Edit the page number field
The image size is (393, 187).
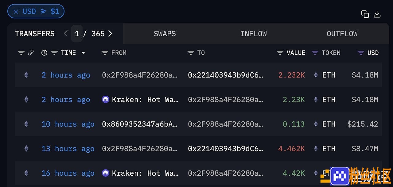77,33
